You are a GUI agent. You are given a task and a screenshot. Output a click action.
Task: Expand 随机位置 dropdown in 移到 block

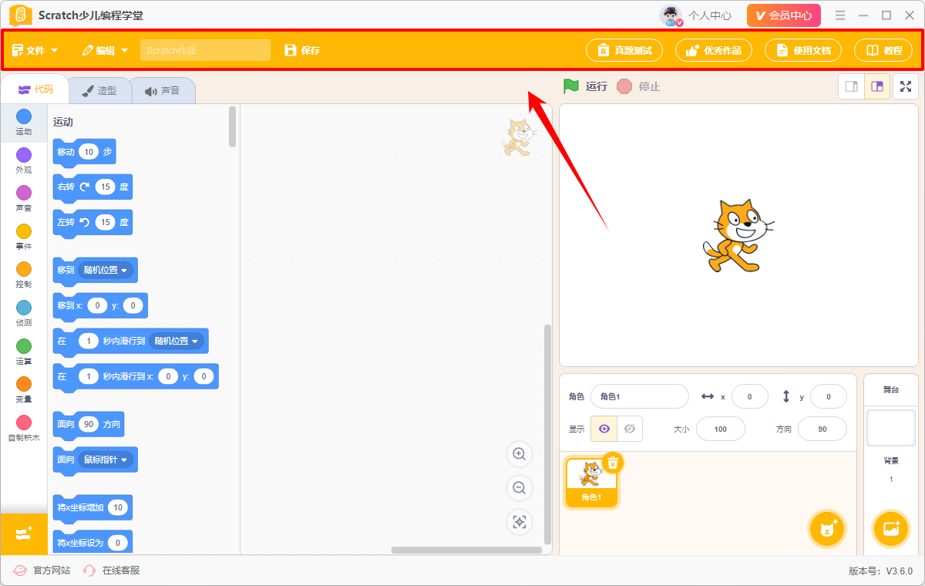pos(106,270)
